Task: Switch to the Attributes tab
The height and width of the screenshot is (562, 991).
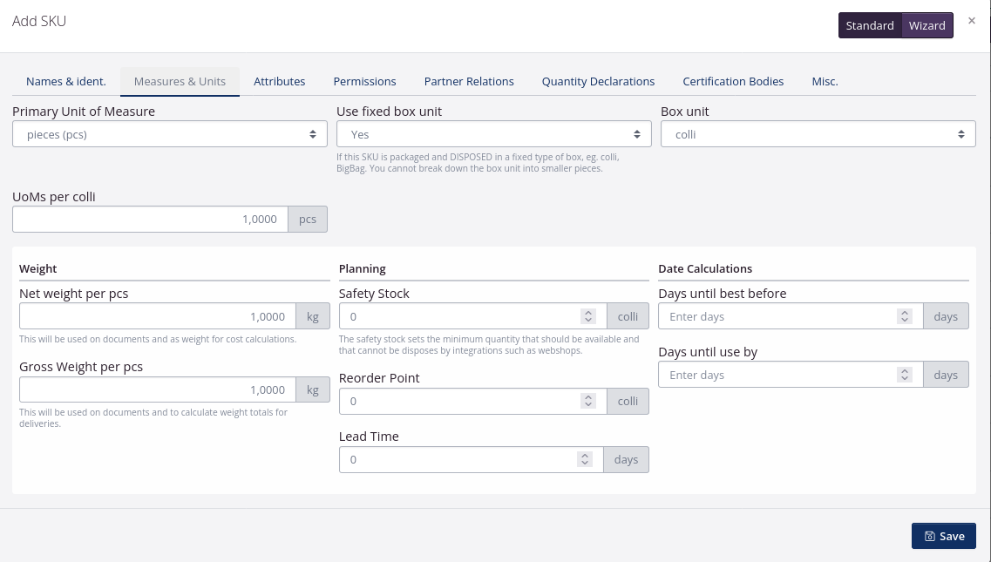Action: (x=279, y=81)
